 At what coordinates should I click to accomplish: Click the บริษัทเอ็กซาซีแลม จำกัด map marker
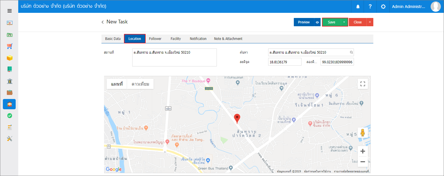pyautogui.click(x=311, y=124)
